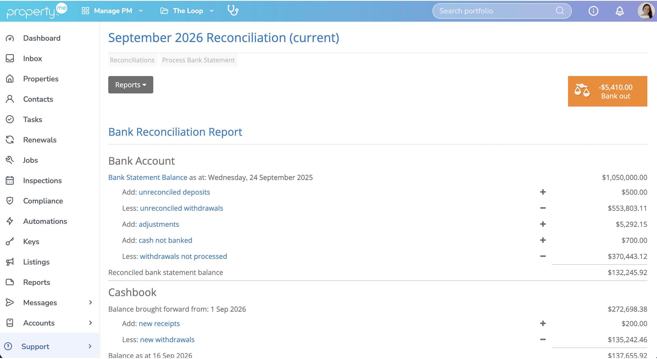Image resolution: width=657 pixels, height=359 pixels.
Task: Click the Contacts person icon
Action: tap(10, 99)
